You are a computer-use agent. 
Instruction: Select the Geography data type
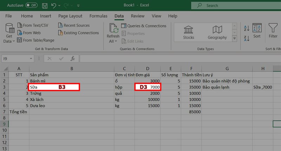click(217, 32)
